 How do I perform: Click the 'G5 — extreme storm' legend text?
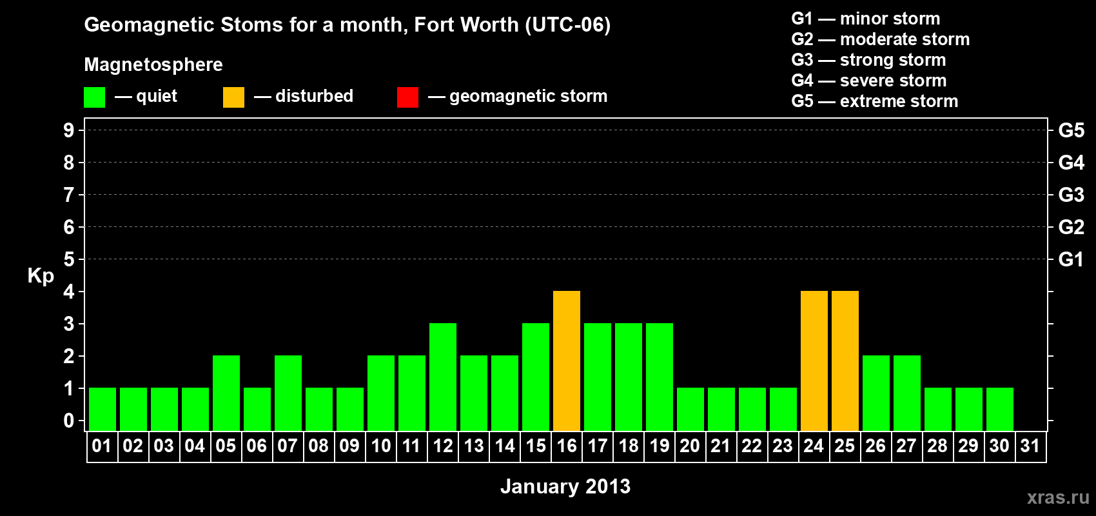tap(875, 101)
